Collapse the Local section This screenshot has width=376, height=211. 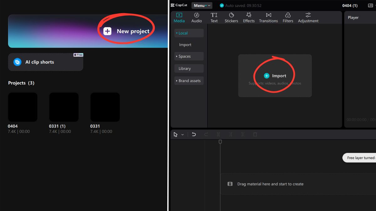(x=189, y=33)
